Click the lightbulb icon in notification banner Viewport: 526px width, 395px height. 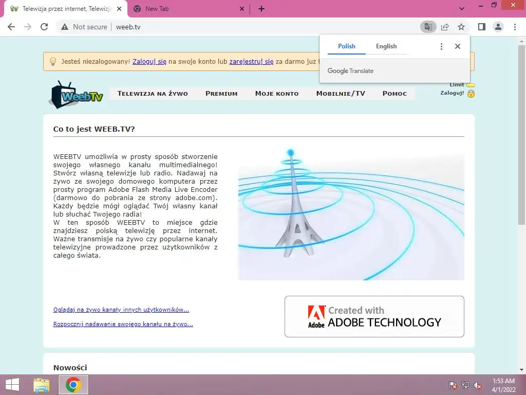click(53, 62)
